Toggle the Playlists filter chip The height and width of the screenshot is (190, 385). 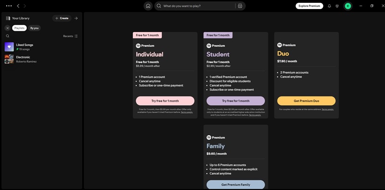[19, 28]
